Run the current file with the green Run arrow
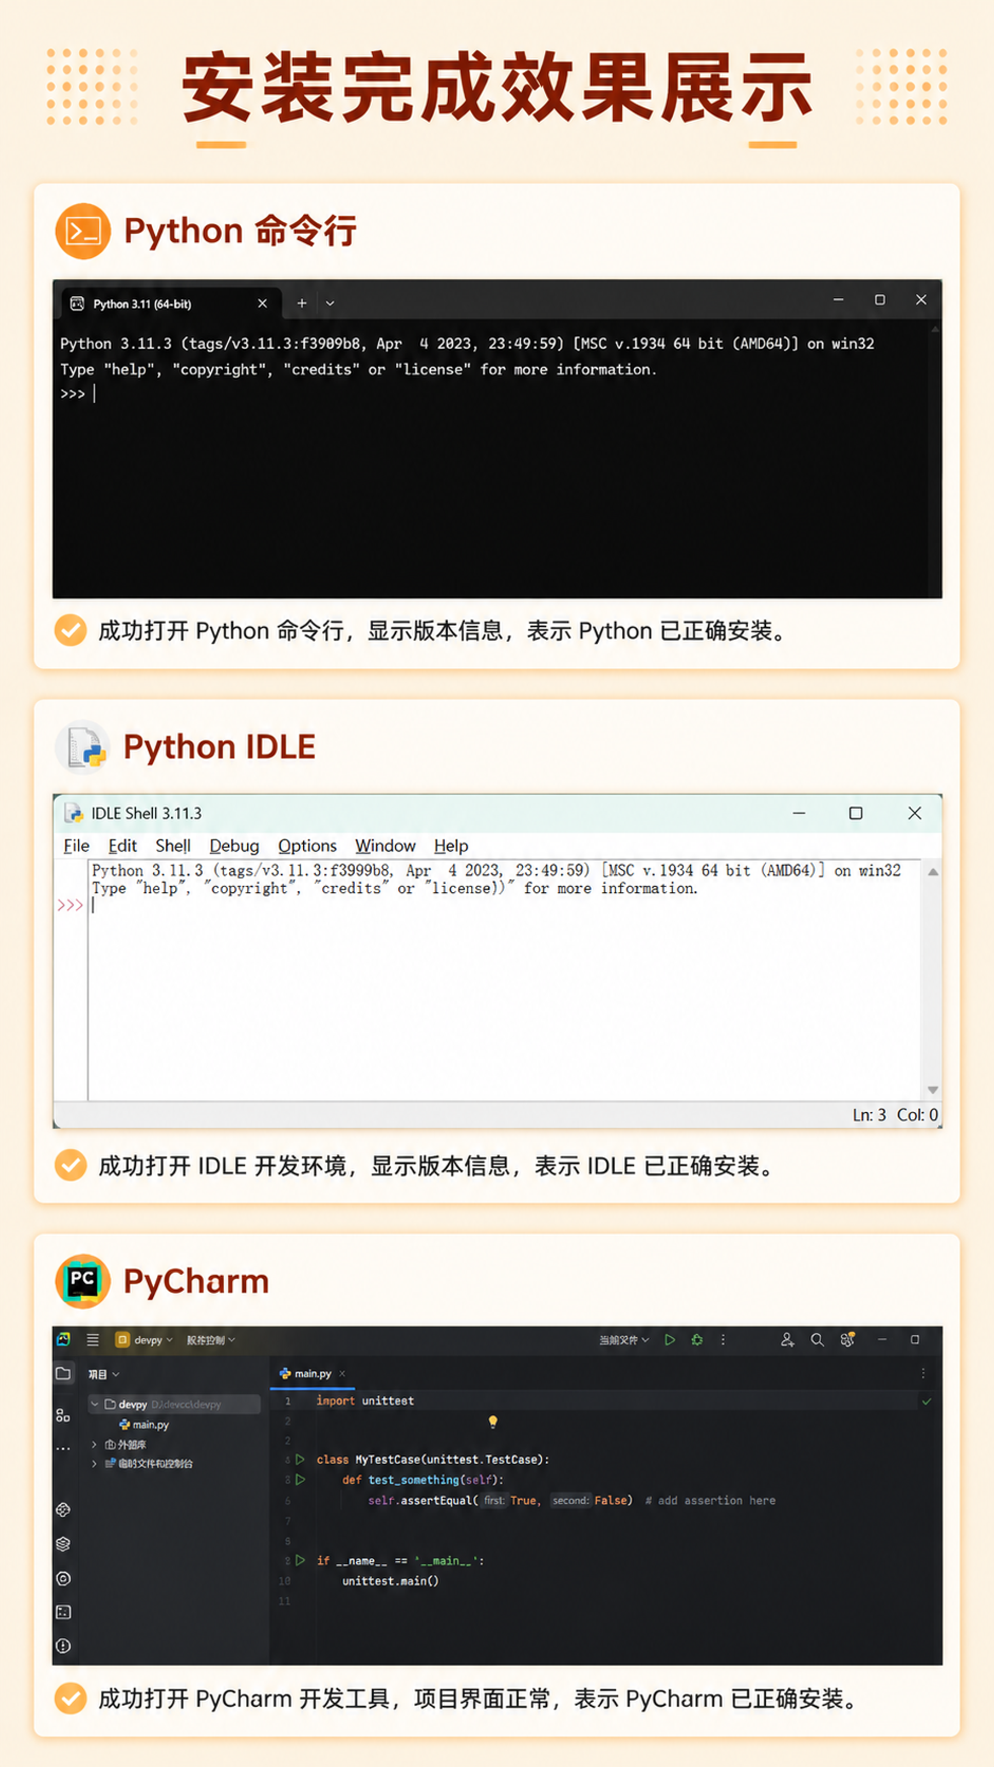Viewport: 994px width, 1767px height. pyautogui.click(x=670, y=1340)
